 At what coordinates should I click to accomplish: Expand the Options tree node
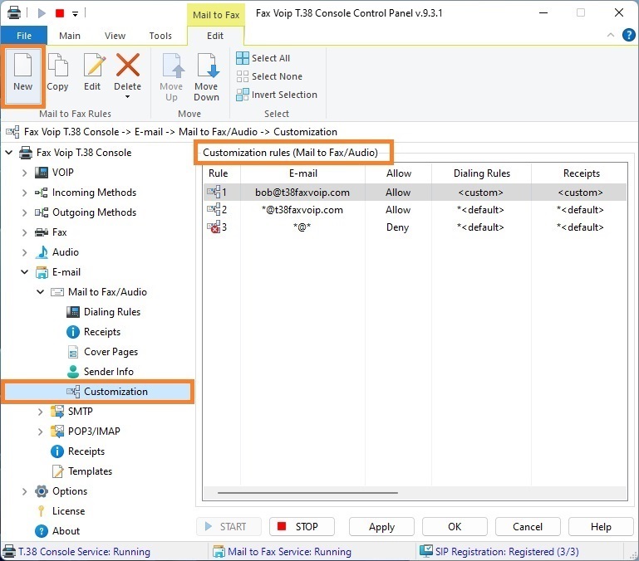coord(24,491)
